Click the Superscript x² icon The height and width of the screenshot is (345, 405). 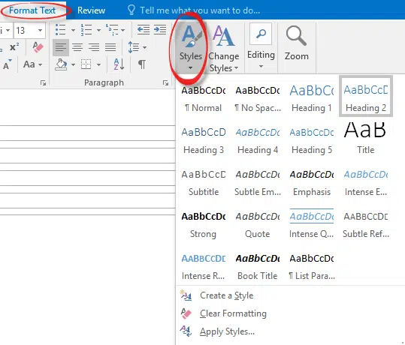[14, 47]
